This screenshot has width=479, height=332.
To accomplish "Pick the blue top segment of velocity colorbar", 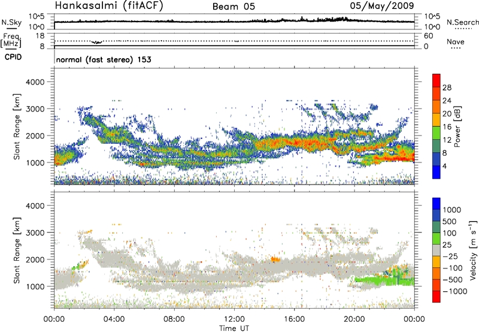I will coord(436,204).
